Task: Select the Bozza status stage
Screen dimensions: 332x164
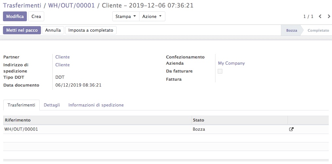Action: [291, 30]
